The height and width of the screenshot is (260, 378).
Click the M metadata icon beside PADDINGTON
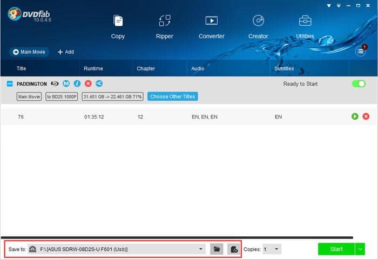tap(66, 84)
